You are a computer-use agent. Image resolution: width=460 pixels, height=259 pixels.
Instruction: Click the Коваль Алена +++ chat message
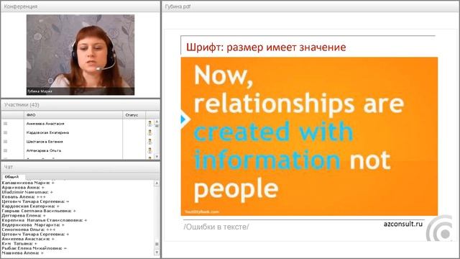coord(24,196)
